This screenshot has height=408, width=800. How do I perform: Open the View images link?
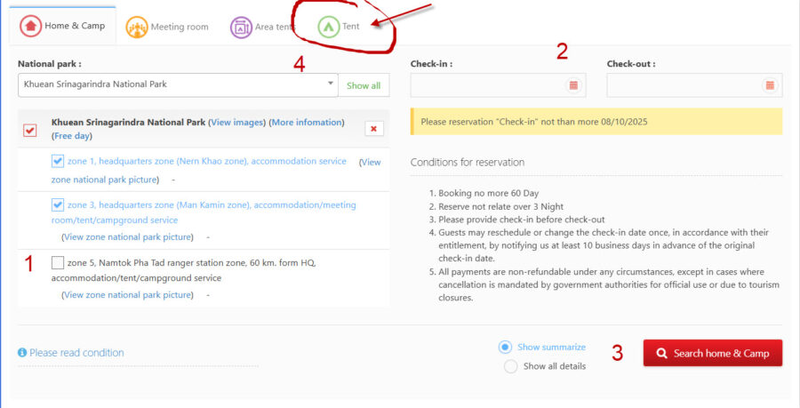[x=237, y=123]
